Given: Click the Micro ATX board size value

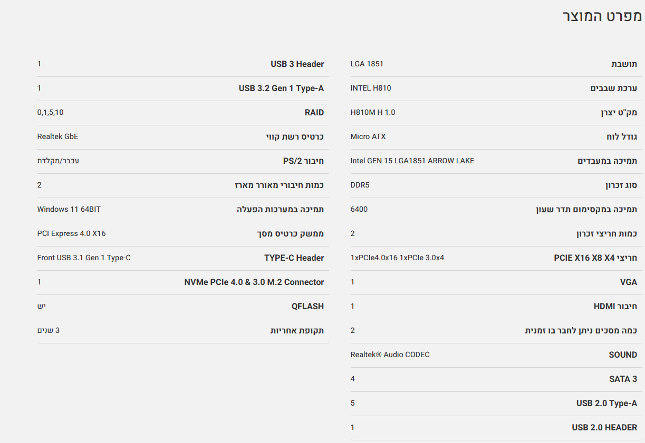Looking at the screenshot, I should [x=368, y=136].
